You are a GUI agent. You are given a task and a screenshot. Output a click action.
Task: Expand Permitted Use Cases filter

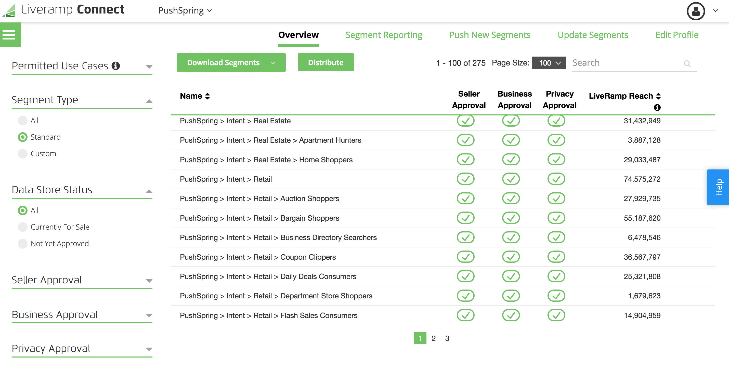point(149,67)
